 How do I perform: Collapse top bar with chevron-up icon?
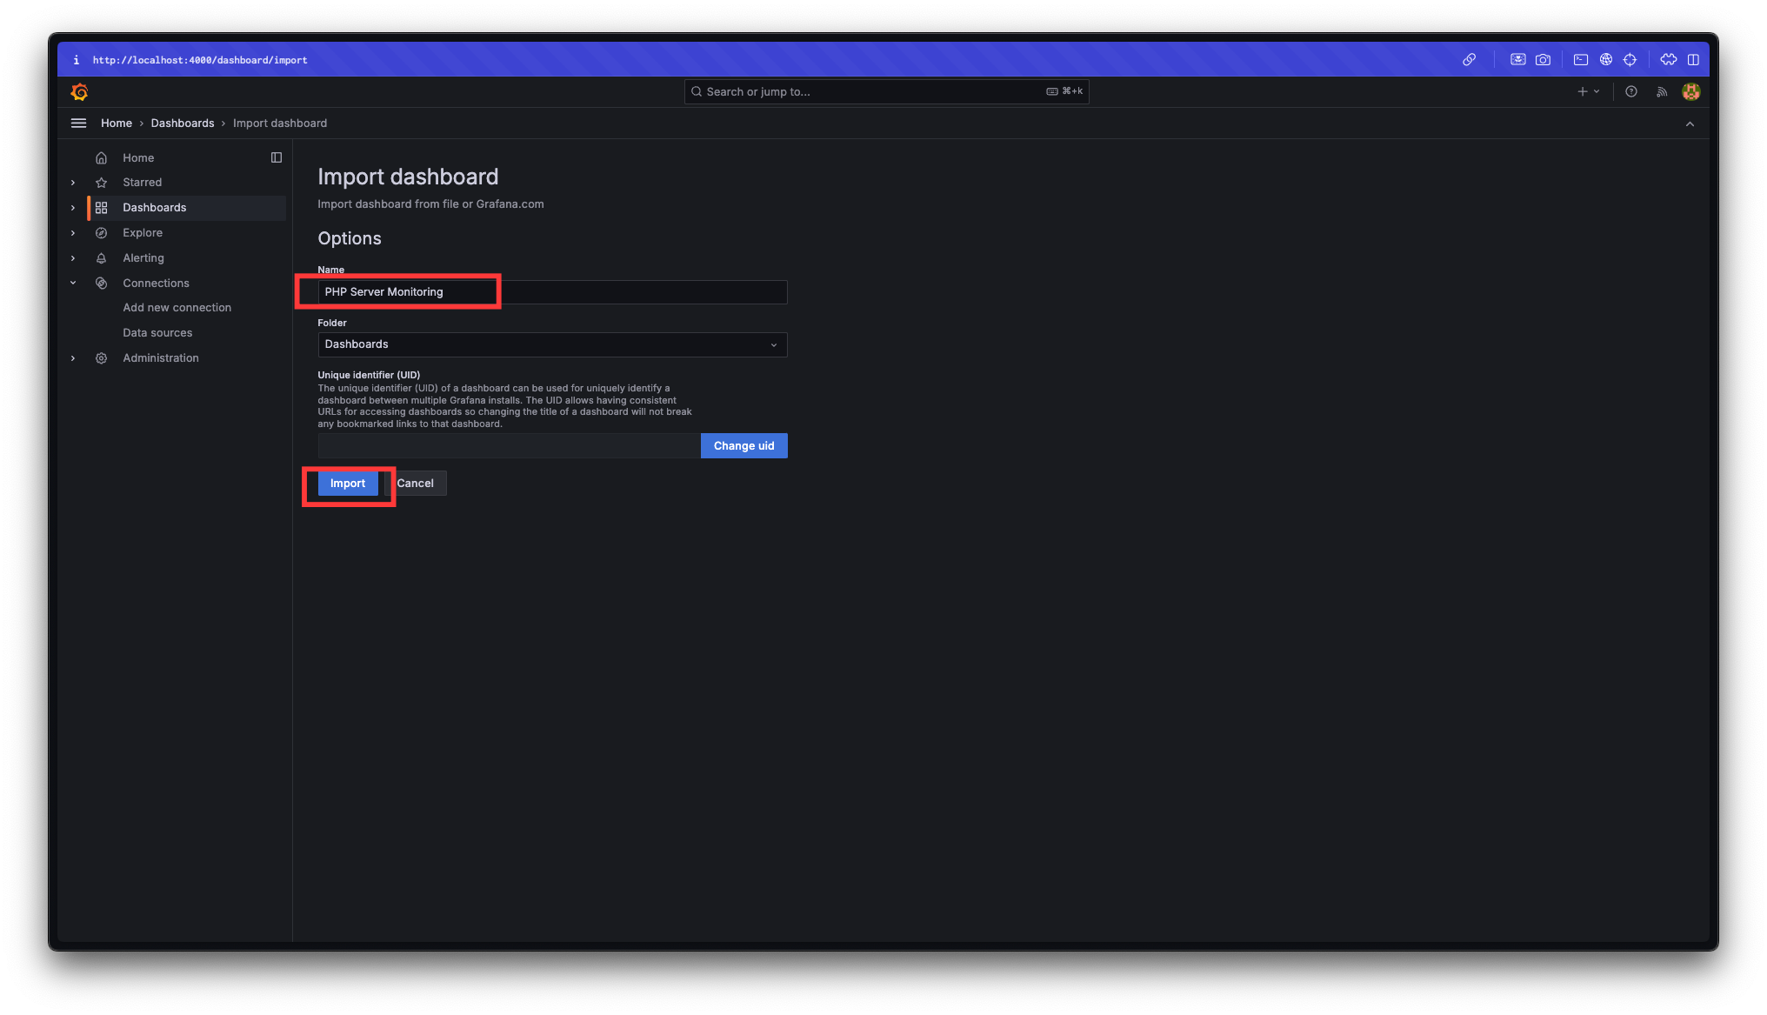[1690, 124]
